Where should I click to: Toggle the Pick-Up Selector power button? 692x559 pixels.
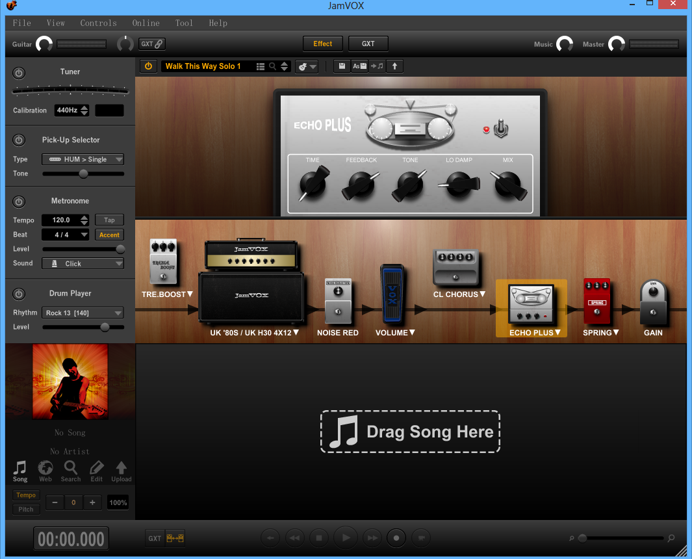coord(19,140)
